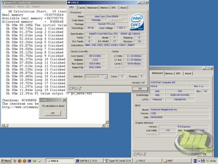
Task: Click the first quick launch icon after Start
Action: point(15,161)
